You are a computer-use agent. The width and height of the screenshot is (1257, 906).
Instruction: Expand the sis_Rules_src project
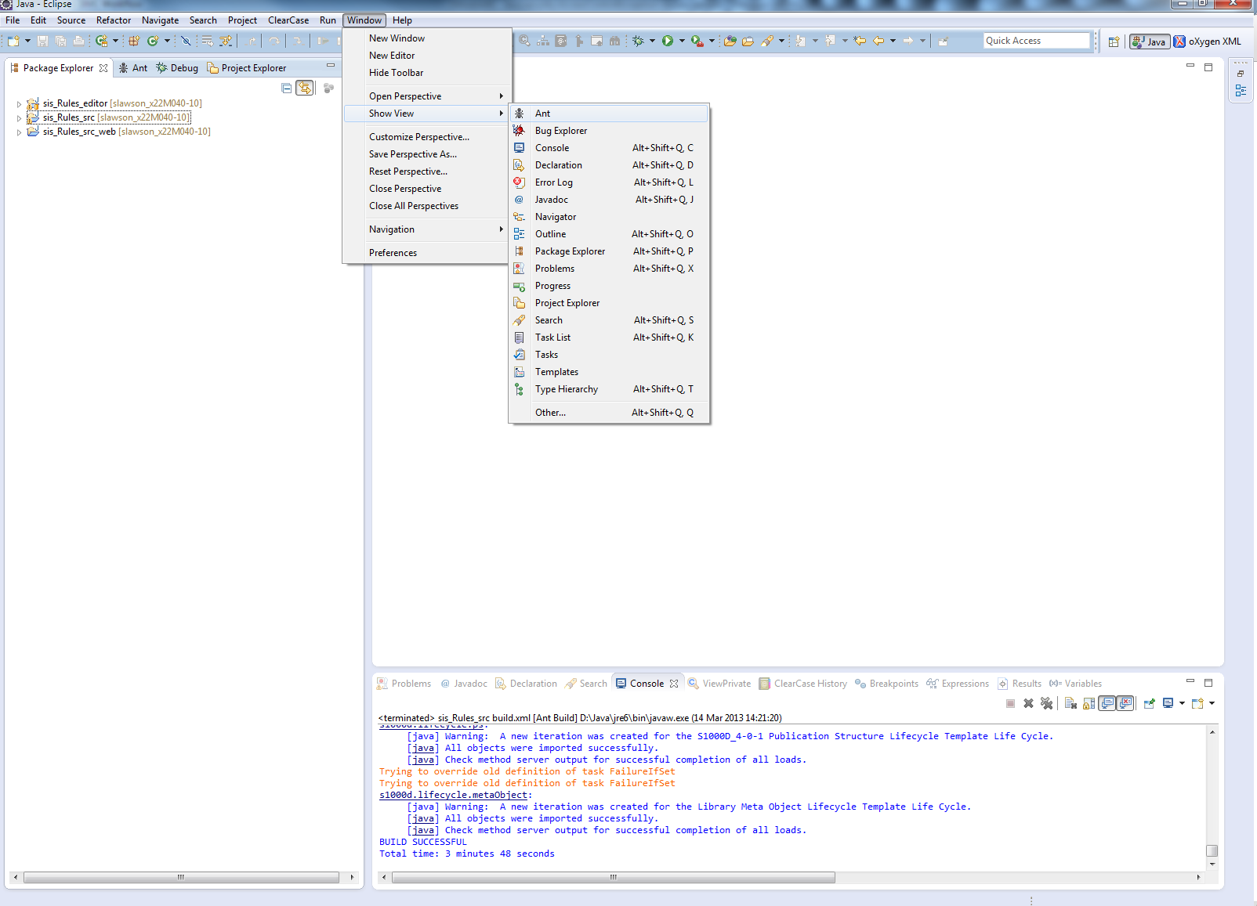(x=19, y=118)
